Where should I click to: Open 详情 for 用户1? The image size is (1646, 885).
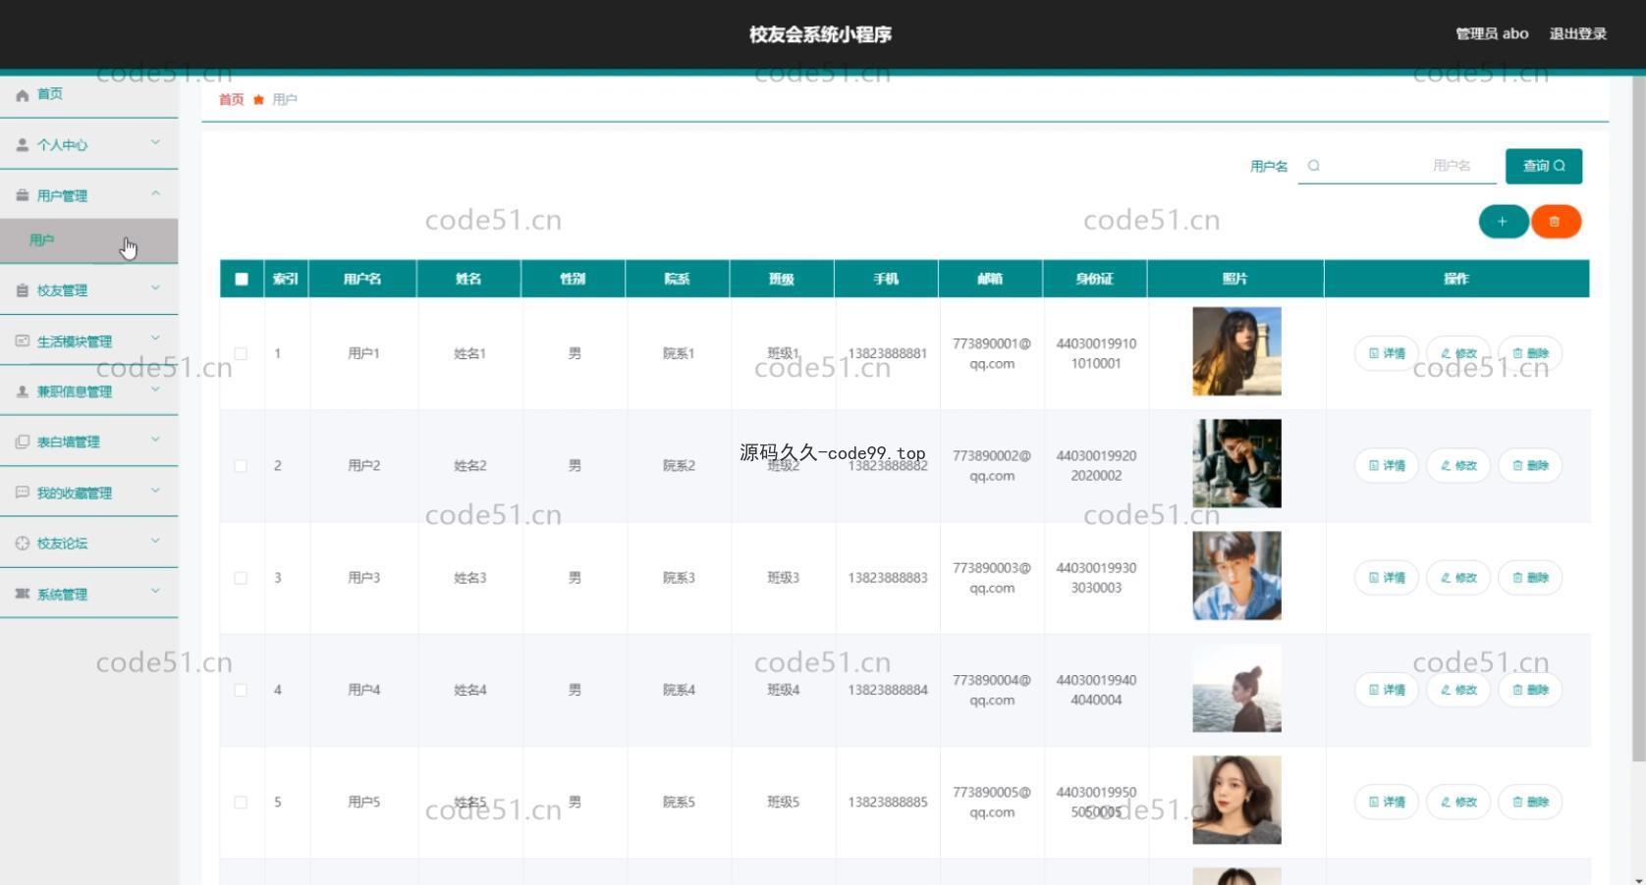[x=1387, y=353]
